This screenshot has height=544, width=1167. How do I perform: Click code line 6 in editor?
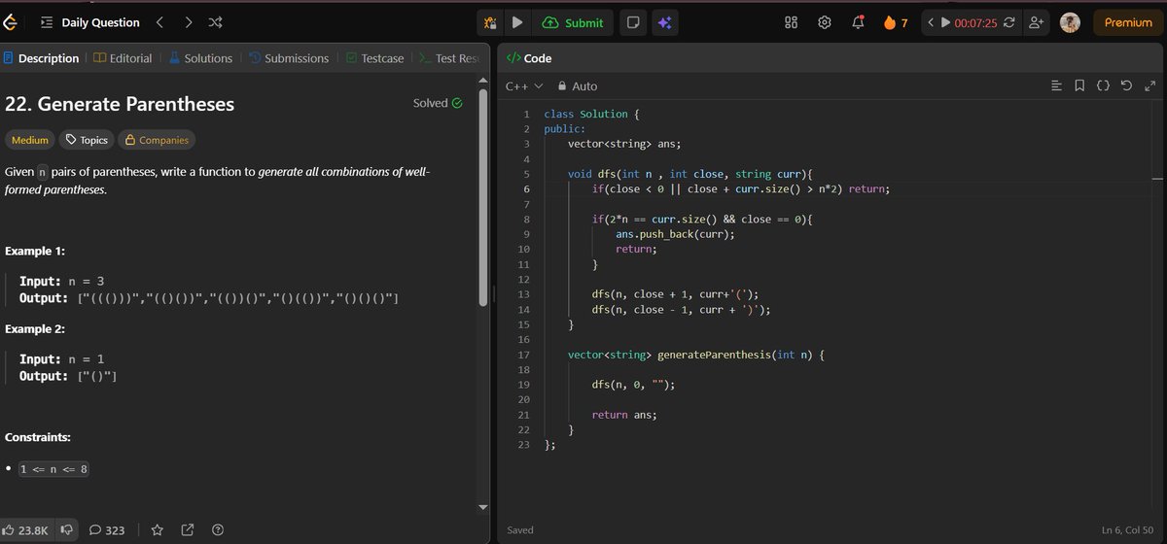tap(740, 188)
